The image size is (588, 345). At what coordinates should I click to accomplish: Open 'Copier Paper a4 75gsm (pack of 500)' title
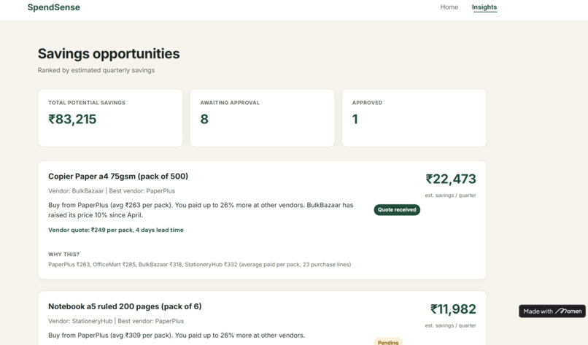tap(118, 177)
